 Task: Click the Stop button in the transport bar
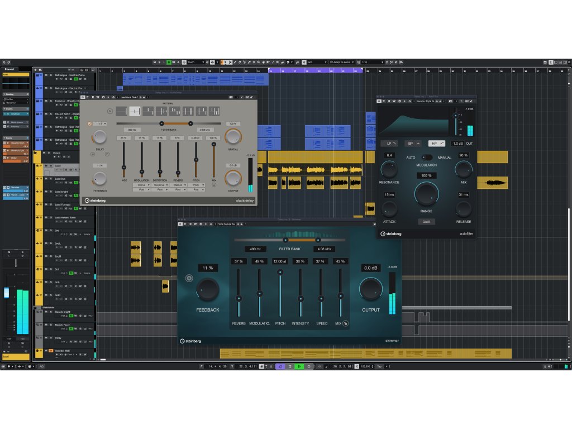tap(290, 366)
